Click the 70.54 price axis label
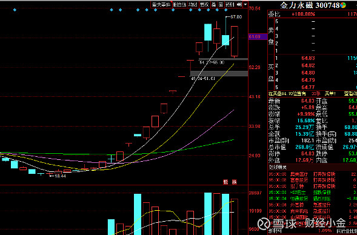The image size is (357, 235). click(255, 9)
